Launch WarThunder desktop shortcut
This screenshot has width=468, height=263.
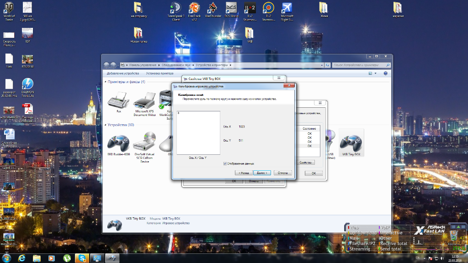point(213,10)
